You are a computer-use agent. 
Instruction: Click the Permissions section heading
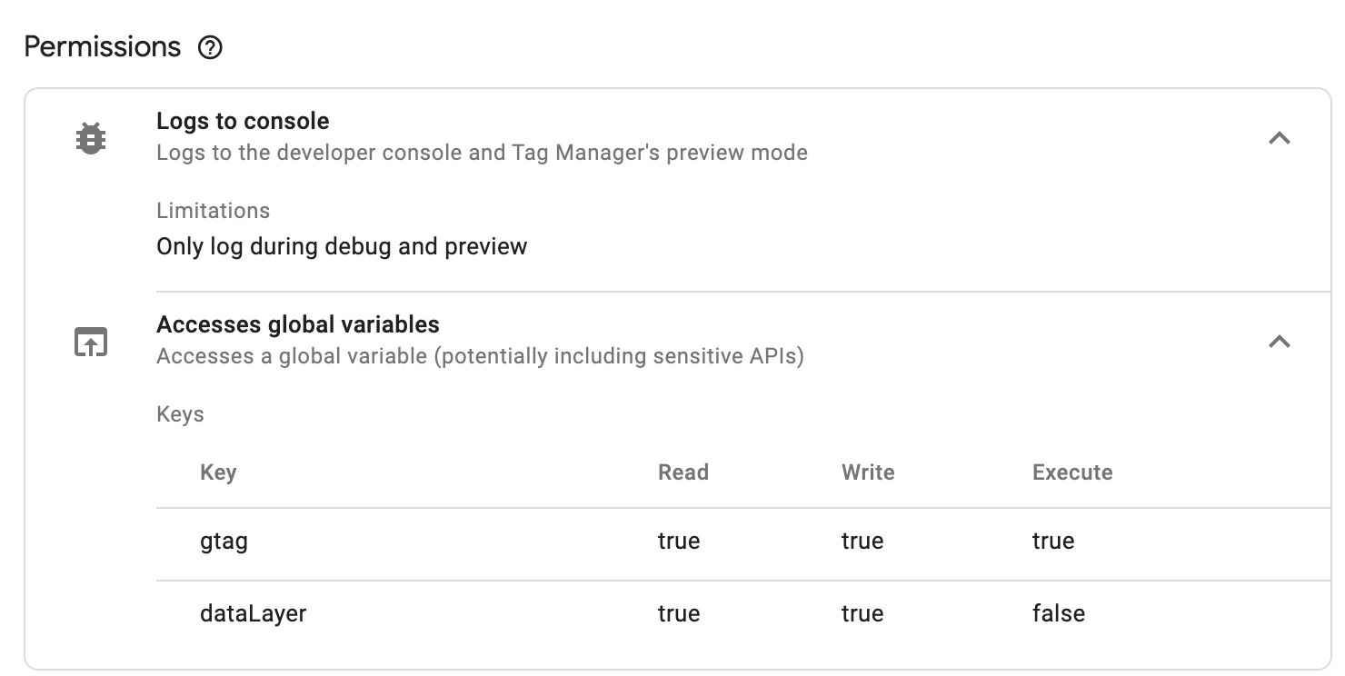pyautogui.click(x=103, y=47)
